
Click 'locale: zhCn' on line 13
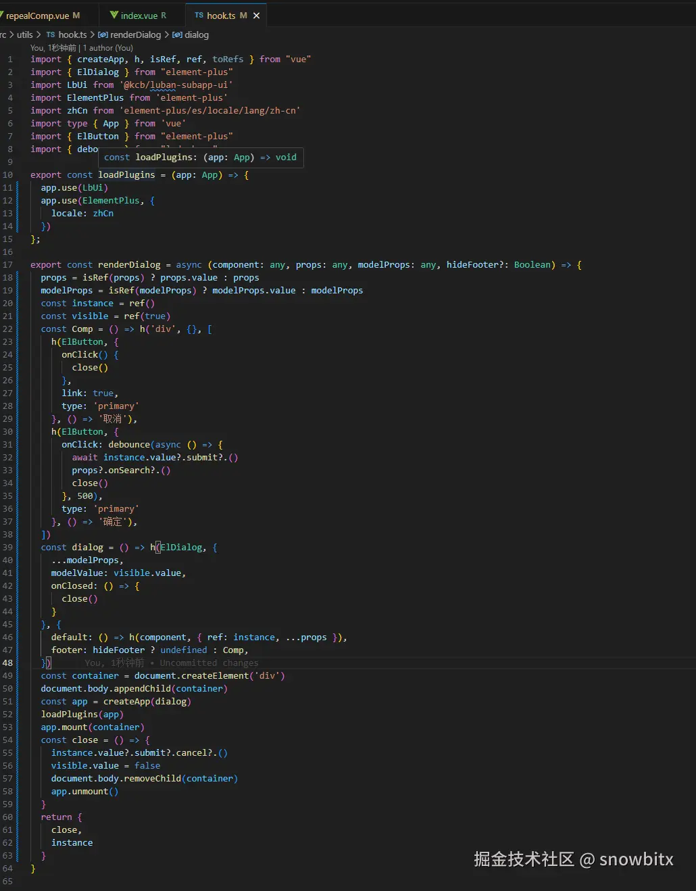coord(82,213)
